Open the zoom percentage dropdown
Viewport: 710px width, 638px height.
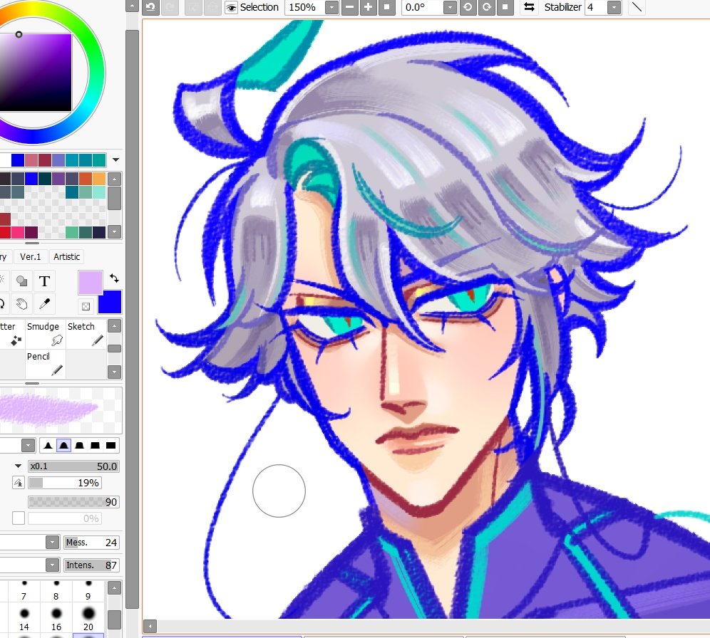[332, 7]
